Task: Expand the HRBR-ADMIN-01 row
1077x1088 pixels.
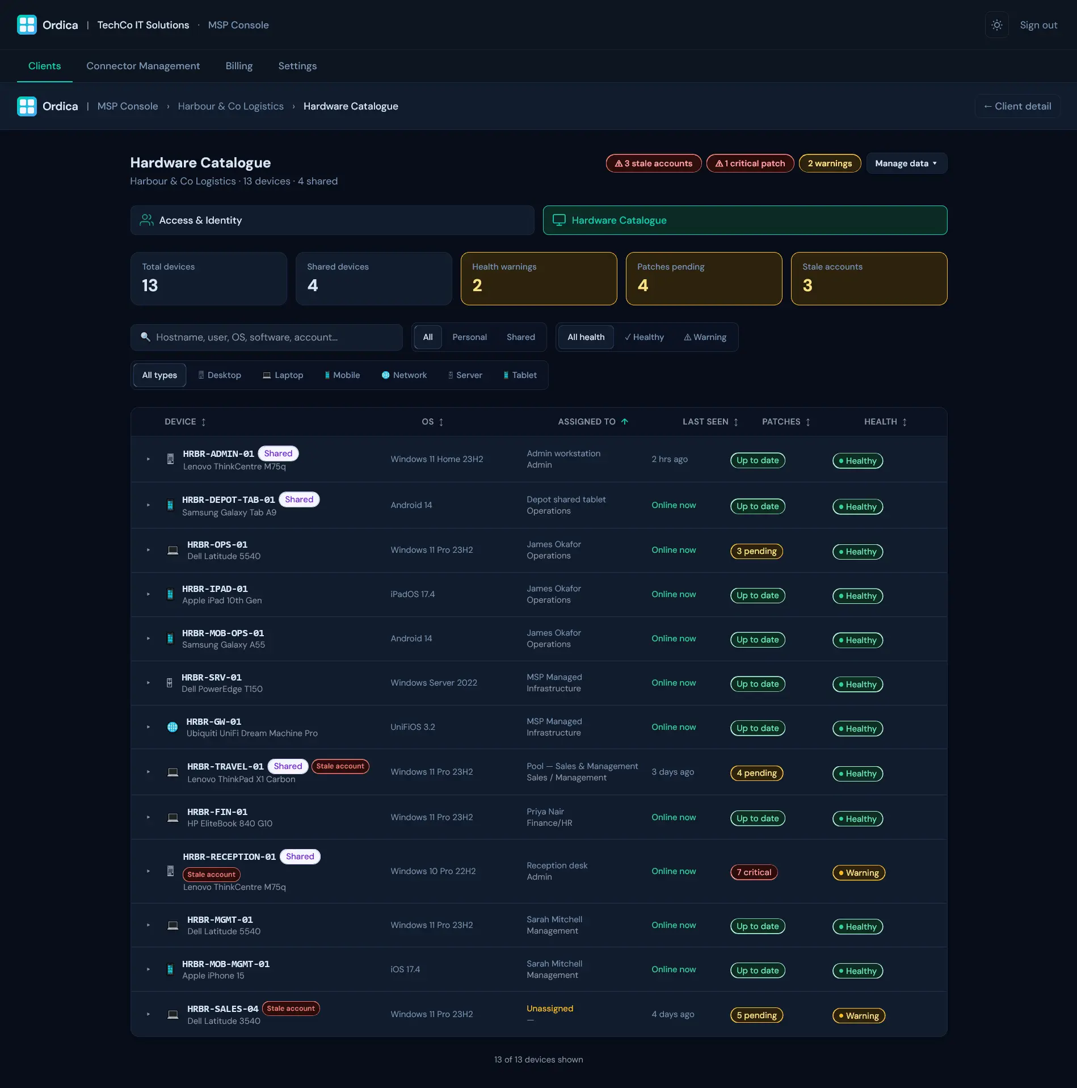Action: click(x=148, y=459)
